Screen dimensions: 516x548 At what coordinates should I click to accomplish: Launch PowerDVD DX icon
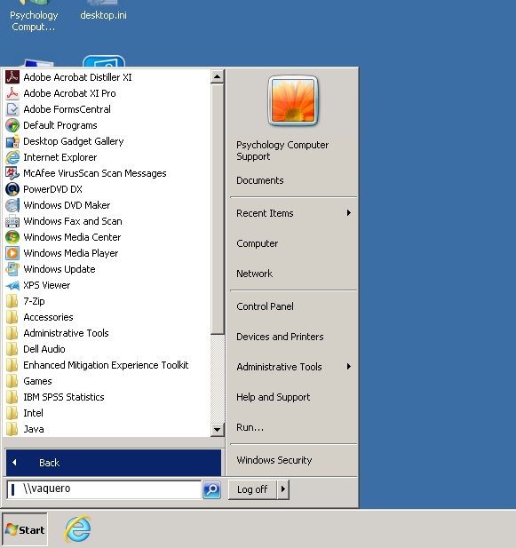tap(12, 189)
